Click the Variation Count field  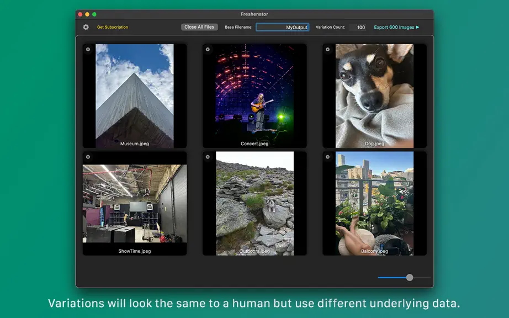click(357, 27)
